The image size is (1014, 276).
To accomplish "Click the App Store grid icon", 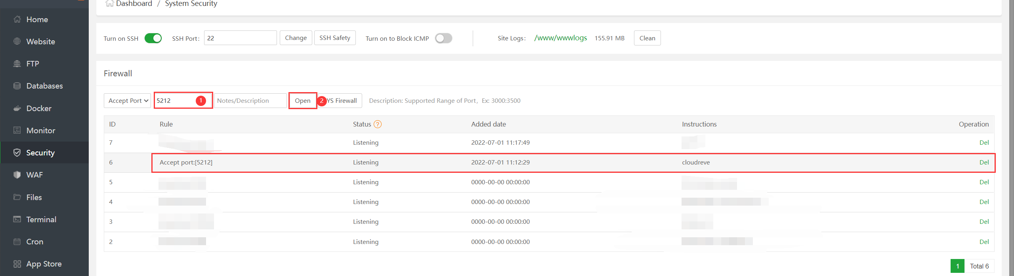I will 17,264.
